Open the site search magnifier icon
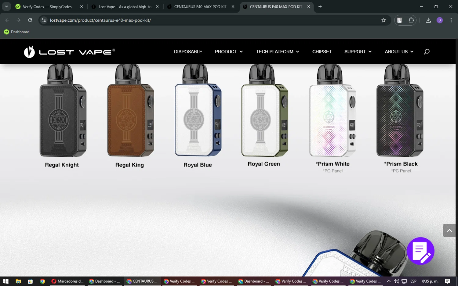458x286 pixels. point(427,52)
